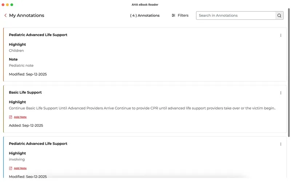Click note icon in involving highlight card

(x=11, y=168)
